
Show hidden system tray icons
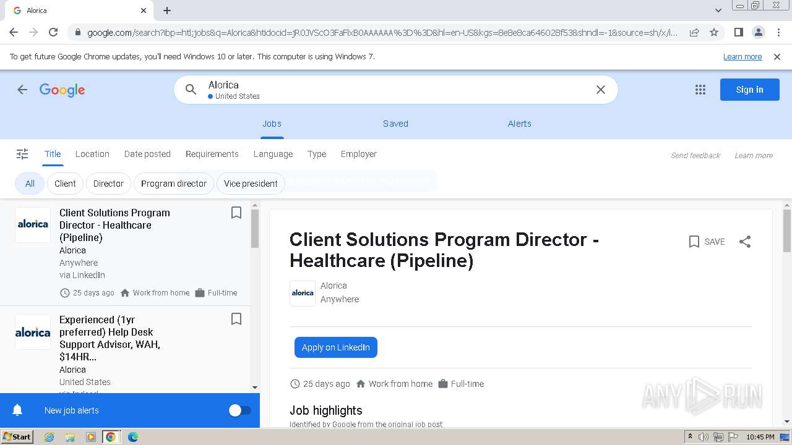point(690,437)
